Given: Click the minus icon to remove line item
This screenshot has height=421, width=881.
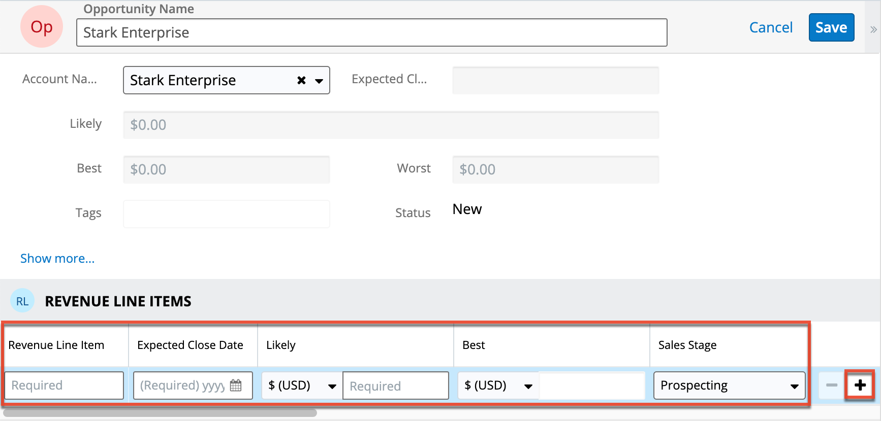Looking at the screenshot, I should 832,385.
